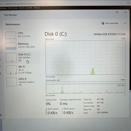The width and height of the screenshot is (131, 131).
Task: Click the Formatted 477 GB value
Action: 100,103
